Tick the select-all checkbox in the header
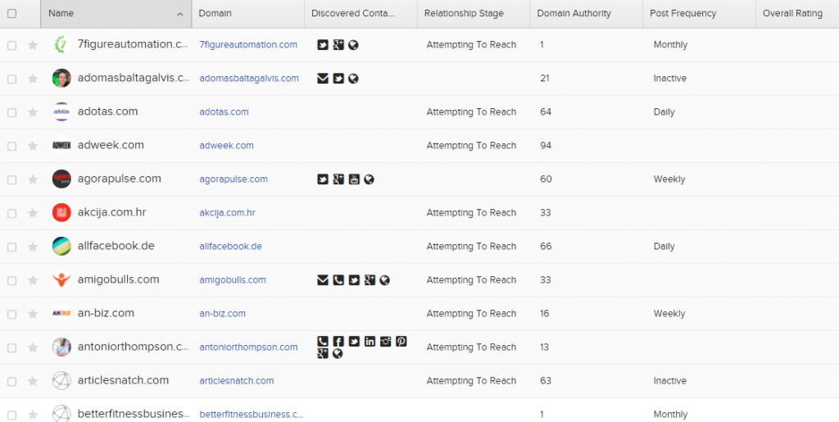Image resolution: width=839 pixels, height=422 pixels. point(11,14)
